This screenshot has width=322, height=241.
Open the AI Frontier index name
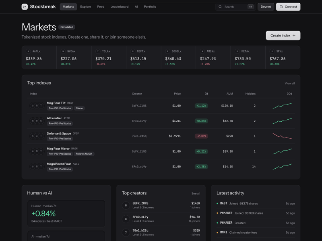coord(54,118)
